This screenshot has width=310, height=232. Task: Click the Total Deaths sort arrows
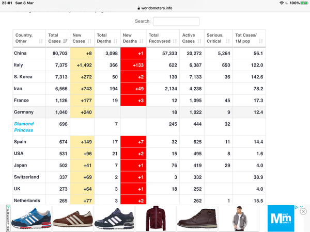(x=115, y=41)
